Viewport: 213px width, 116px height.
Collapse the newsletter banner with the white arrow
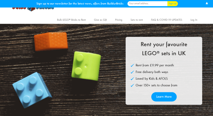click(x=207, y=3)
